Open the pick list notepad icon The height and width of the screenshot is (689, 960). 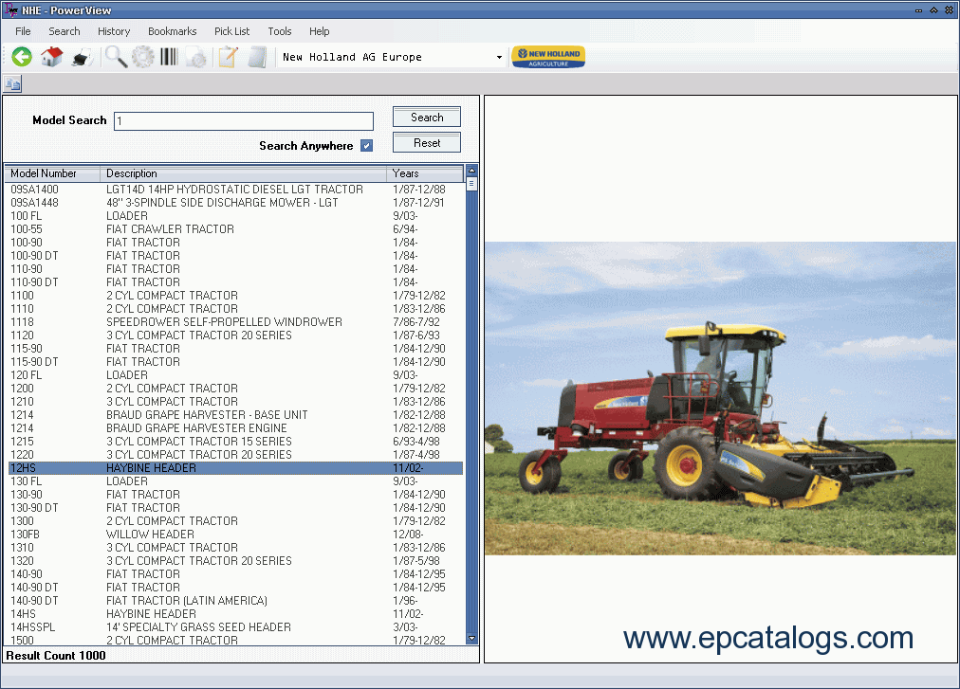(x=228, y=56)
